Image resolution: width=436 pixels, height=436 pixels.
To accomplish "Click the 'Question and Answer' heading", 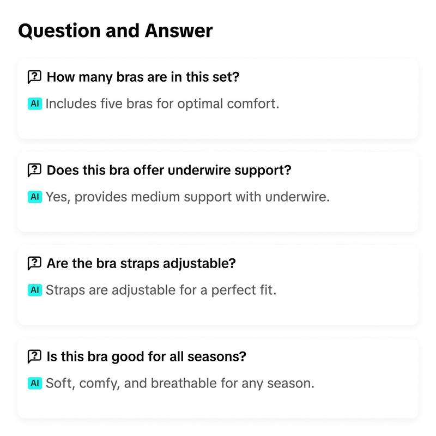I will pos(116,31).
